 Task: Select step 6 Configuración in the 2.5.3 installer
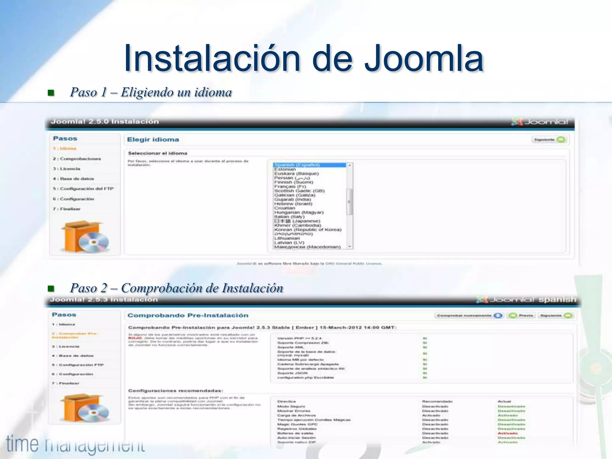[72, 374]
